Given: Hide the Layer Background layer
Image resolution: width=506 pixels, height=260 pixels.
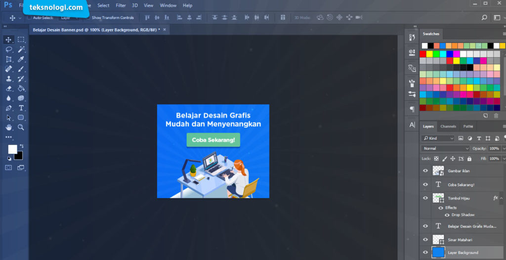Looking at the screenshot, I should [425, 252].
